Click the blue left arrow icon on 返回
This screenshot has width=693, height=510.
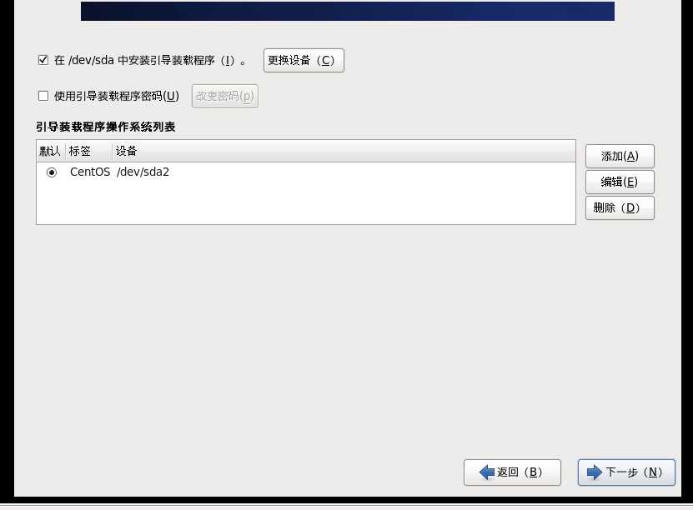[x=487, y=472]
